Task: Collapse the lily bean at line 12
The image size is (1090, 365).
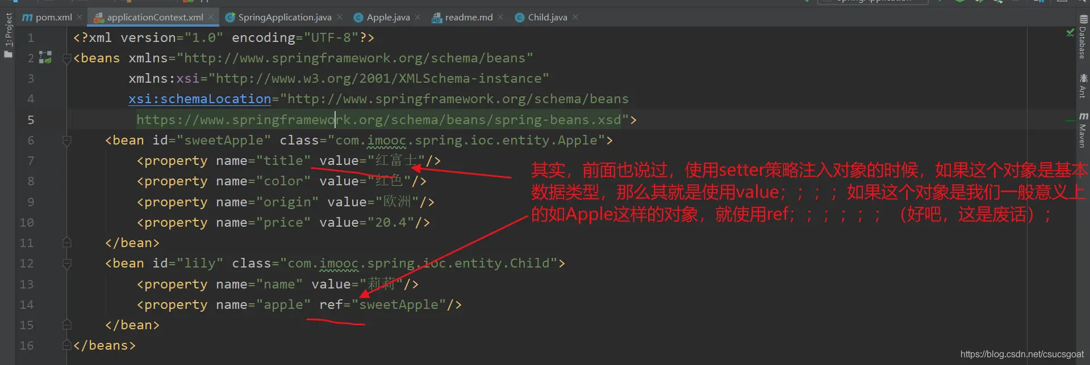Action: (x=66, y=264)
